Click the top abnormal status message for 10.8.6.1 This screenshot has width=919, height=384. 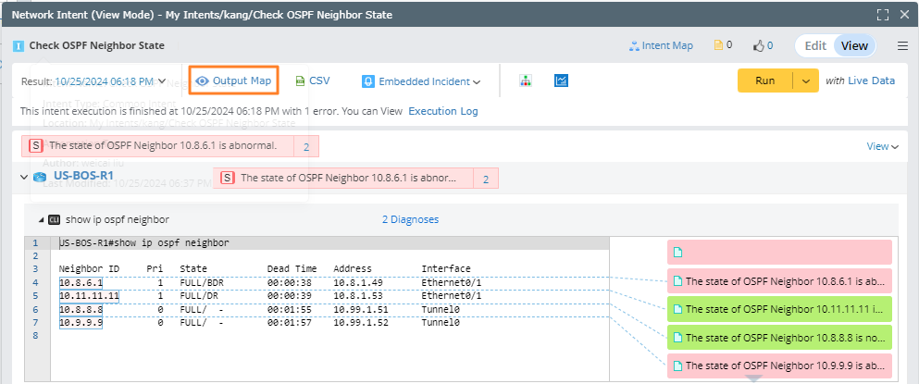pyautogui.click(x=157, y=145)
